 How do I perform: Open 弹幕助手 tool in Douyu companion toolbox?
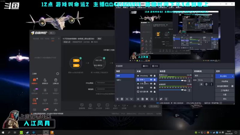pos(34,81)
